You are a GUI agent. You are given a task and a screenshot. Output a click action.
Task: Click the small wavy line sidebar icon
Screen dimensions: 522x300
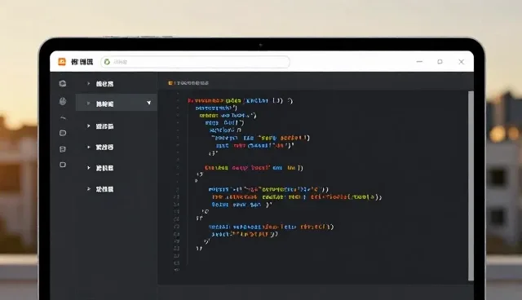click(63, 117)
